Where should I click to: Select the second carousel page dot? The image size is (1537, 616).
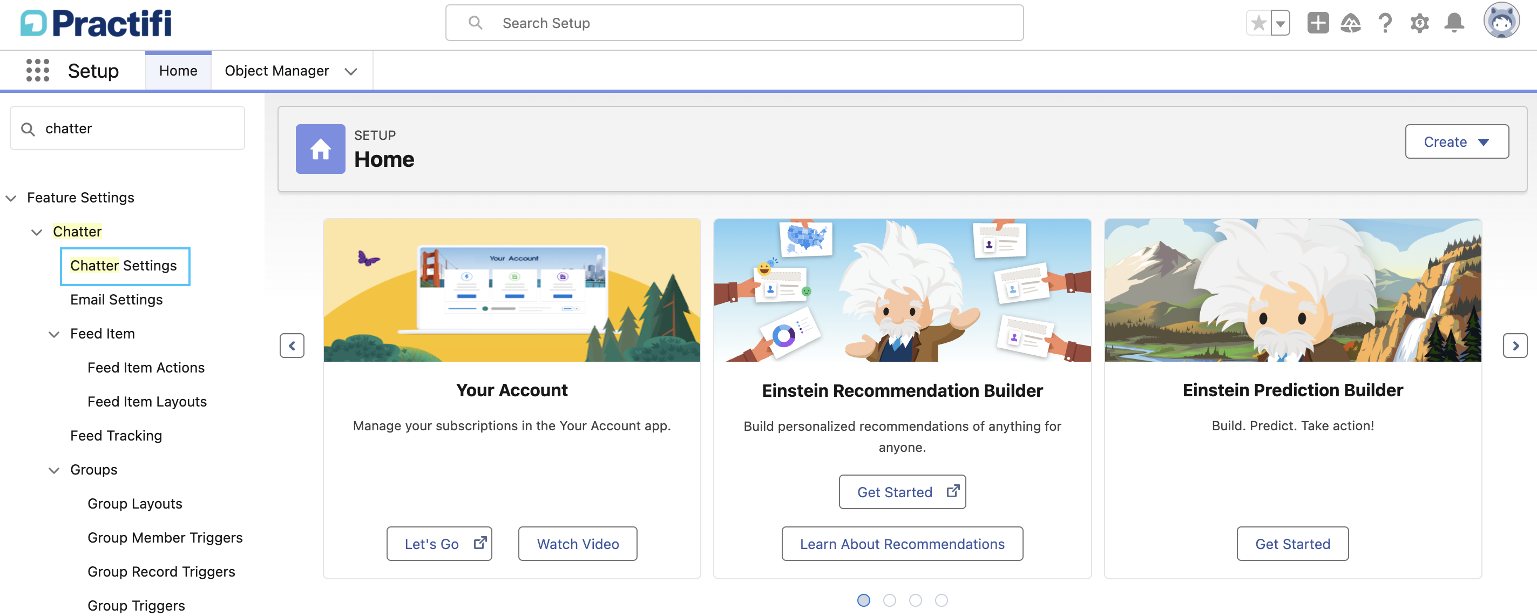889,600
